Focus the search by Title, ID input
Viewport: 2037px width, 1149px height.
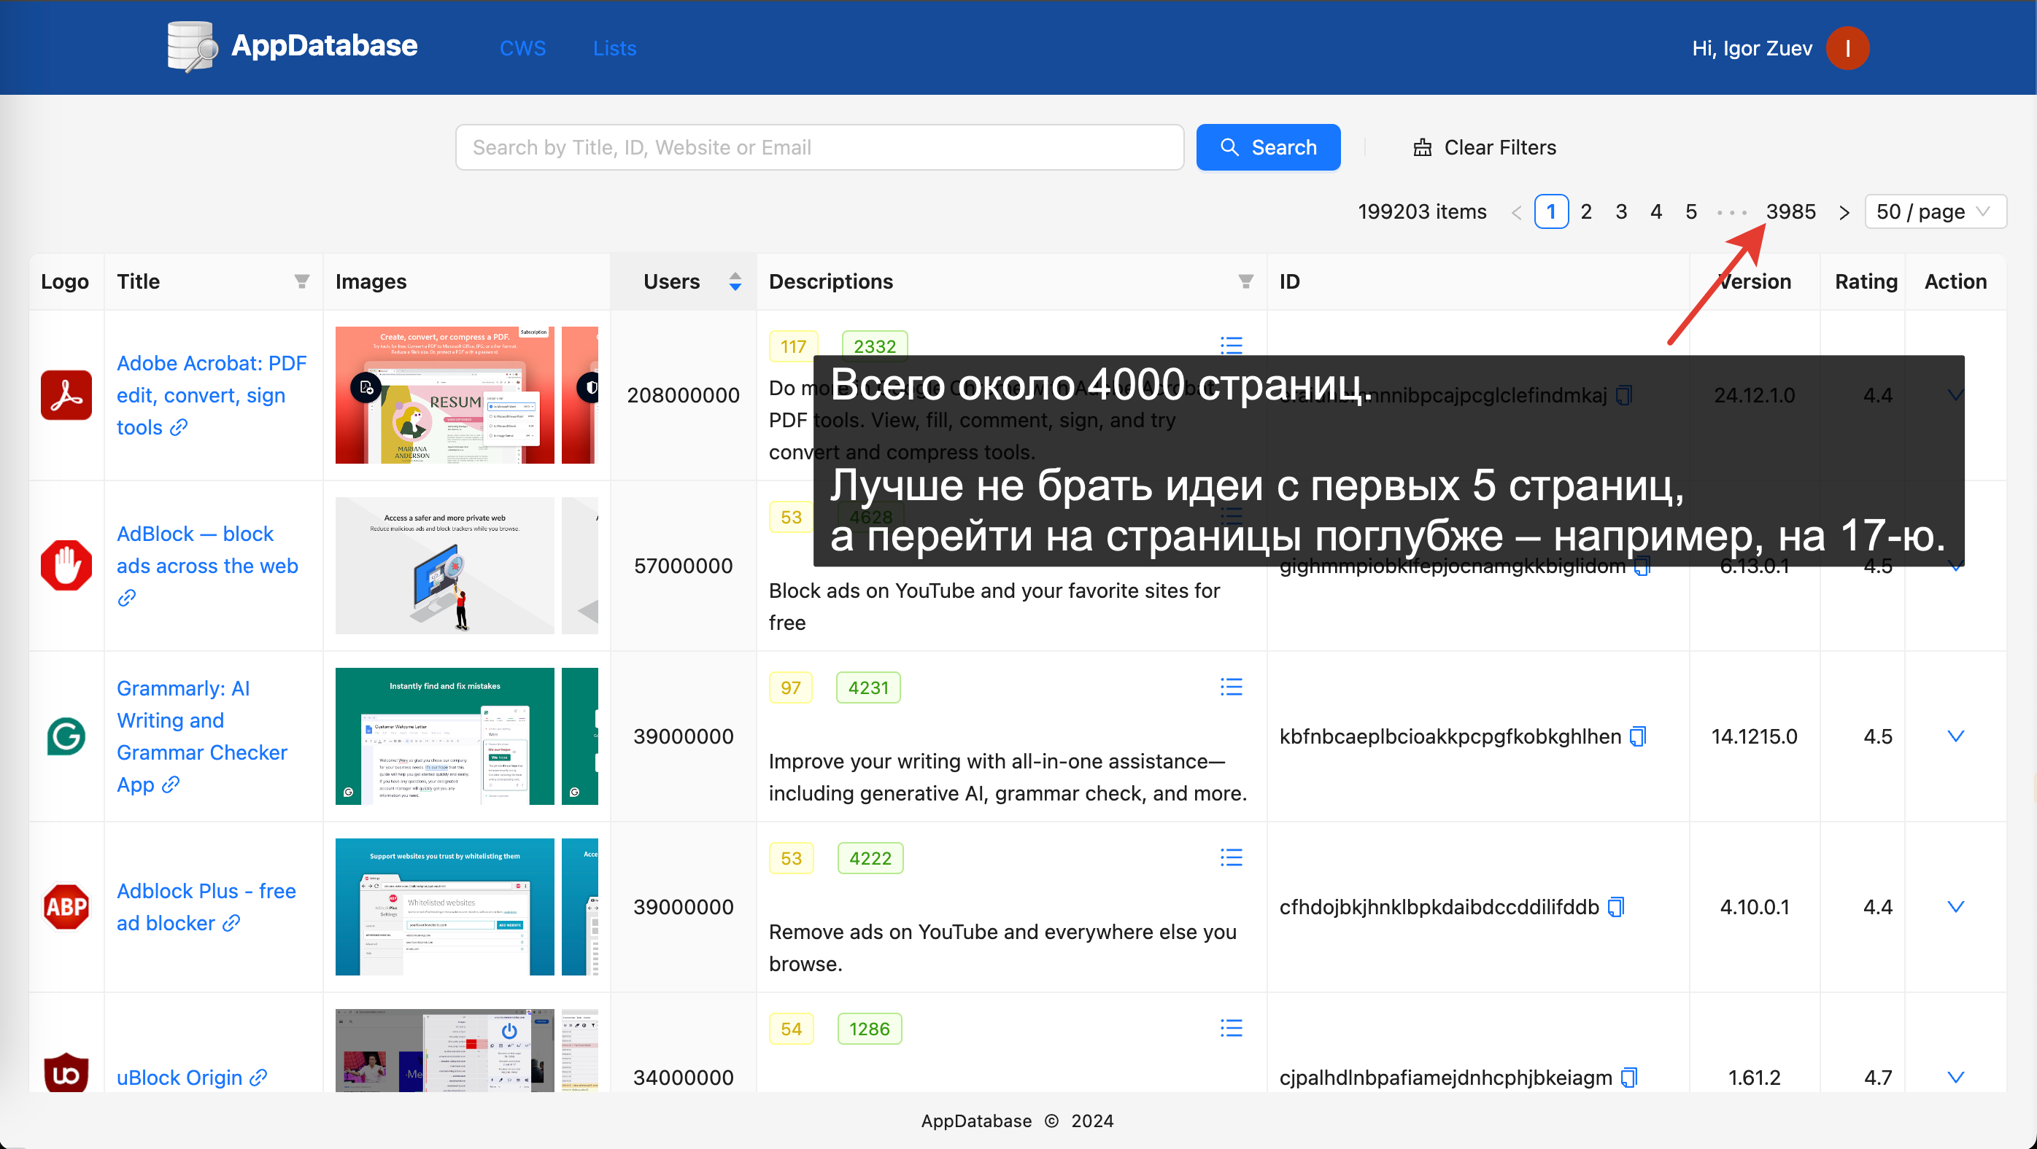point(819,148)
